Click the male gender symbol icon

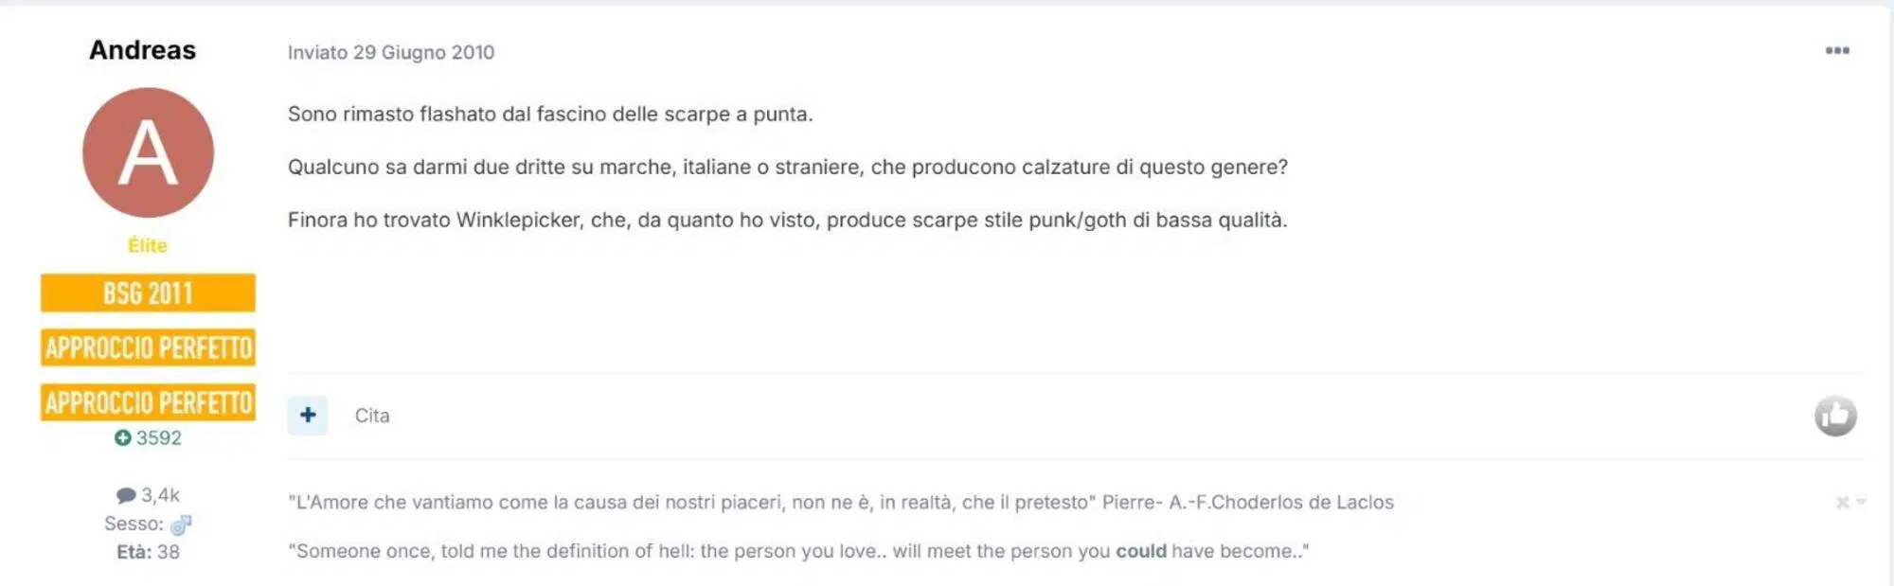(180, 524)
